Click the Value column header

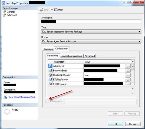[x=104, y=62]
